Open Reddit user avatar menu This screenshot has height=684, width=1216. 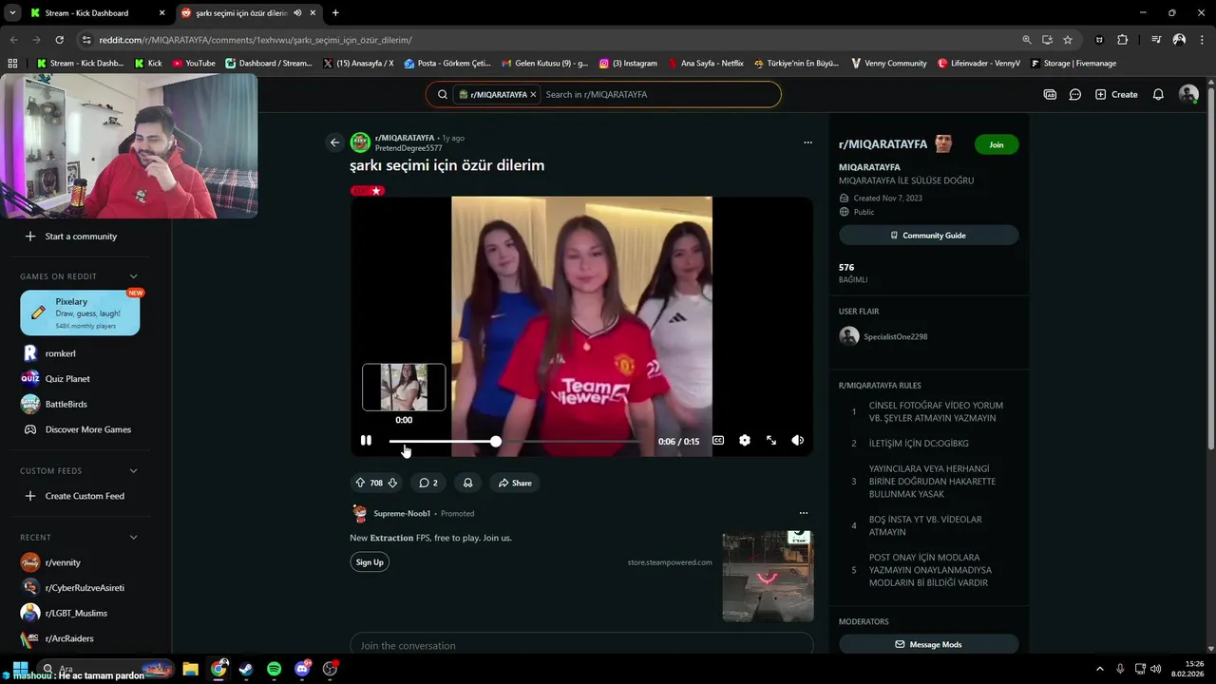(1188, 94)
